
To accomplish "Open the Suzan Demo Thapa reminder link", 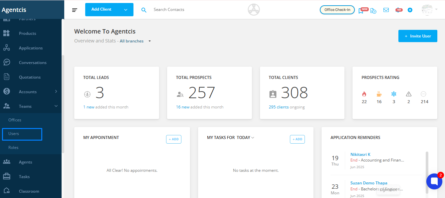I will [369, 183].
